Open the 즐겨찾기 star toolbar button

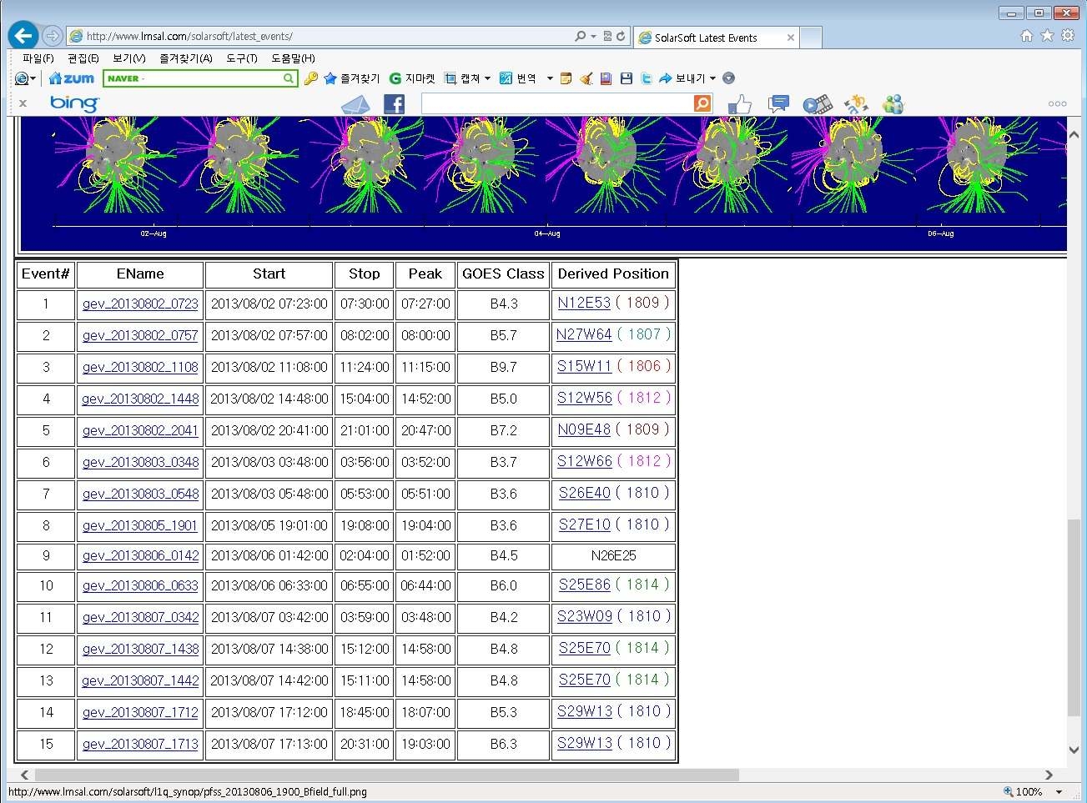pos(351,78)
